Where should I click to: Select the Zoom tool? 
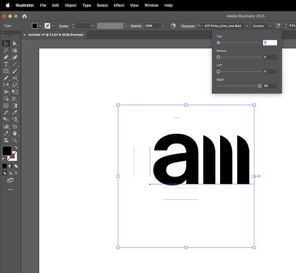tap(15, 140)
